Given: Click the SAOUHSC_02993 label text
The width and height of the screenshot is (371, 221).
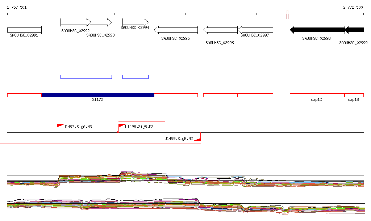Looking at the screenshot, I should [x=101, y=35].
